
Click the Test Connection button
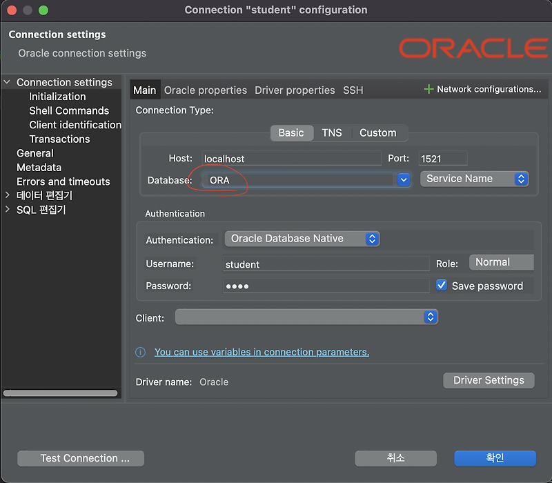pyautogui.click(x=81, y=458)
